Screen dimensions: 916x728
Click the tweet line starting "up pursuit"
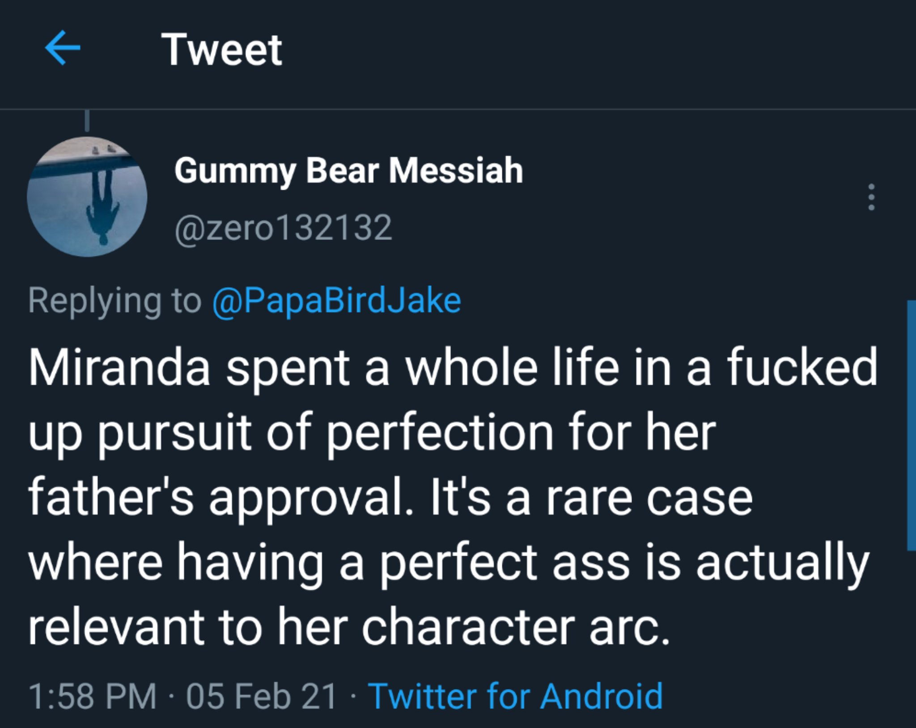(x=372, y=433)
